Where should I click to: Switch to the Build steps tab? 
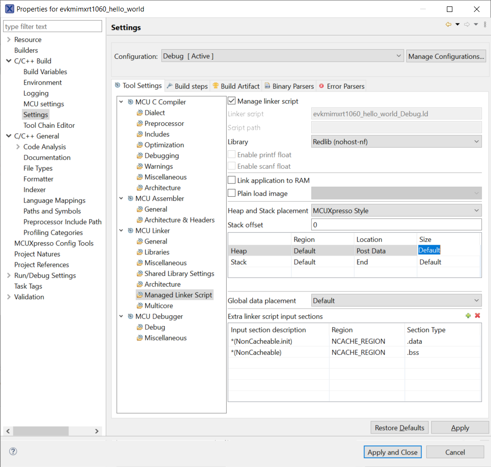coord(187,86)
